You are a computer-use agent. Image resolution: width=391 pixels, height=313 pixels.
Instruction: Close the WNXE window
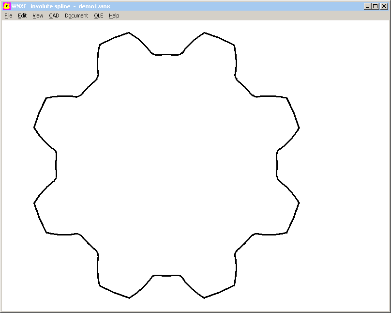point(384,6)
